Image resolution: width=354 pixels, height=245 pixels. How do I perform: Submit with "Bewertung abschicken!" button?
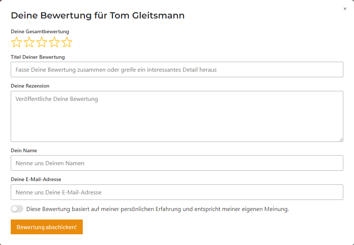click(47, 227)
